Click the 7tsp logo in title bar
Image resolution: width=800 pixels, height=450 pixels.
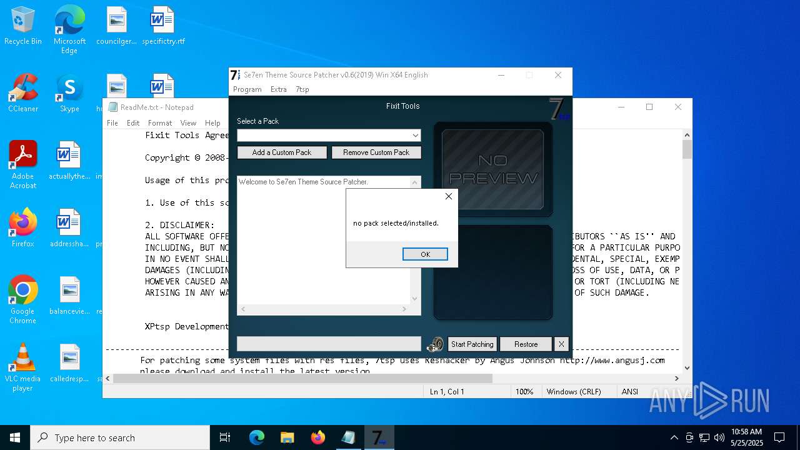236,75
